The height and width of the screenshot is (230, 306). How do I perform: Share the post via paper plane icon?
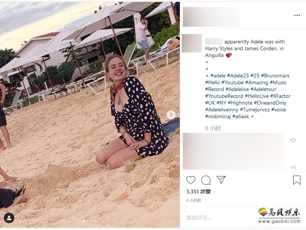221,180
